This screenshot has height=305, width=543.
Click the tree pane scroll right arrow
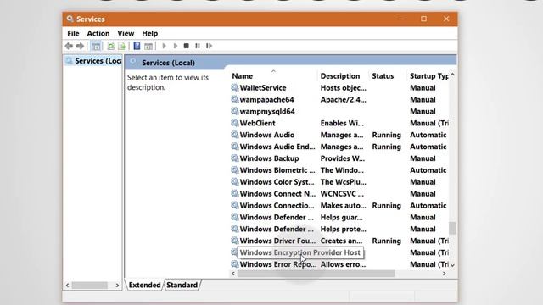(x=117, y=286)
